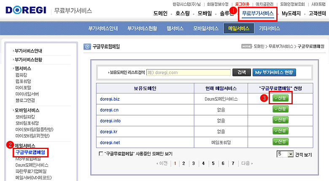Toggle 구글무료웹메일 사용중인 도메인 보기 checkbox
The height and width of the screenshot is (181, 329).
tap(101, 154)
